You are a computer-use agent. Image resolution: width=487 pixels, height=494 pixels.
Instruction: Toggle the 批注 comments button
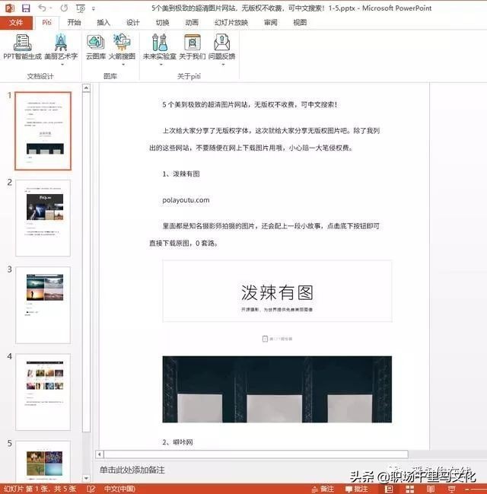[357, 489]
